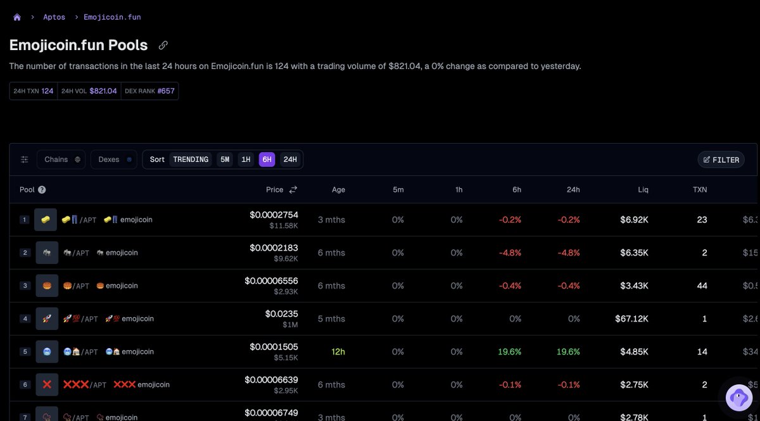The image size is (760, 421).
Task: Select the 19.6% 24h change cell
Action: [568, 351]
